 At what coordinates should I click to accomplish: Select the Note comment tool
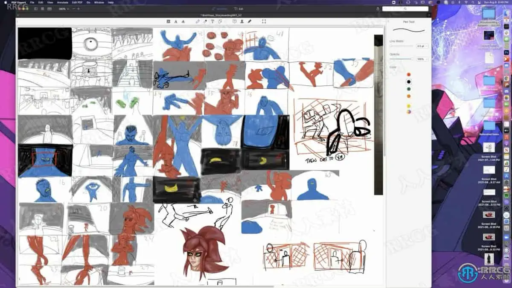pyautogui.click(x=235, y=21)
